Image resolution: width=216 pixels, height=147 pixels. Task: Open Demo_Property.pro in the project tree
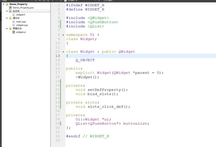[23, 8]
